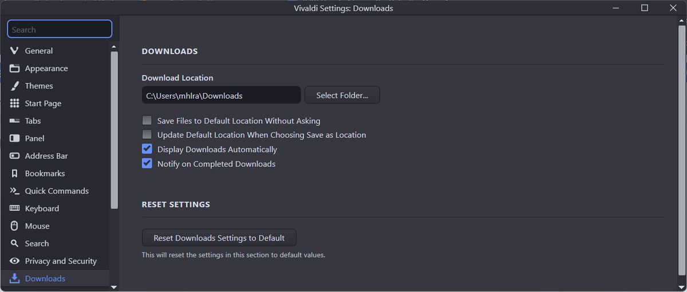Uncheck Display Downloads Automatically
Viewport: 687px width, 292px height.
pos(147,149)
